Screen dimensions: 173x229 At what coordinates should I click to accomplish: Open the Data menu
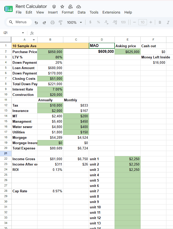pyautogui.click(x=82, y=12)
